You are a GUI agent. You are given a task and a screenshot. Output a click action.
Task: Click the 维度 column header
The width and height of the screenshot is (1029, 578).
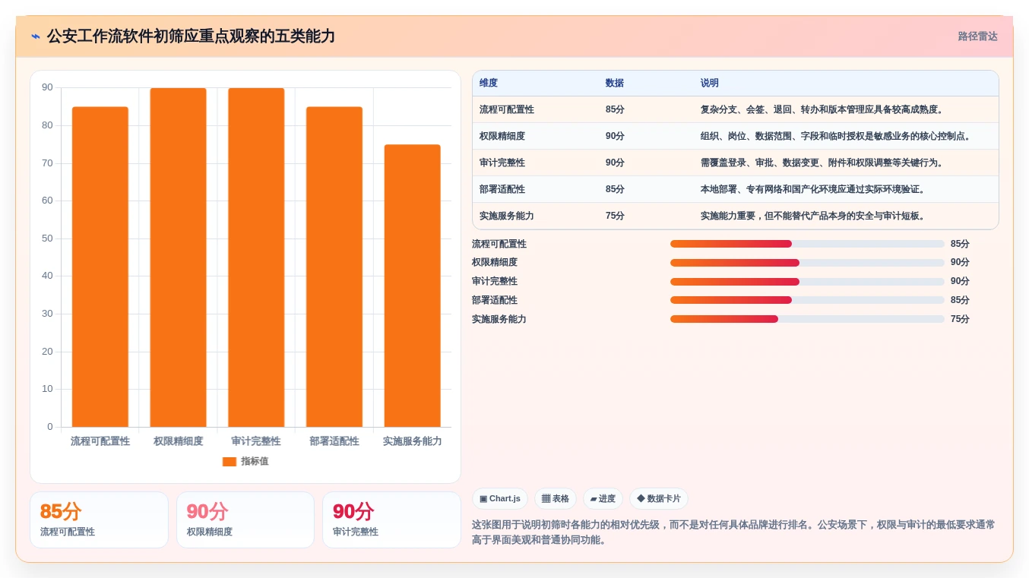click(489, 84)
